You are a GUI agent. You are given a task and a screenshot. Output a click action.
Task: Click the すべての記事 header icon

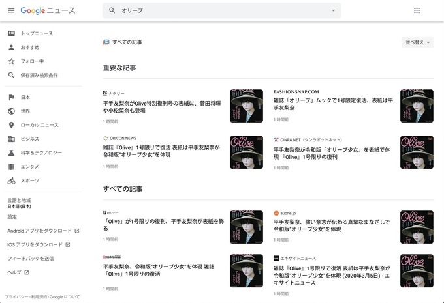pyautogui.click(x=106, y=42)
